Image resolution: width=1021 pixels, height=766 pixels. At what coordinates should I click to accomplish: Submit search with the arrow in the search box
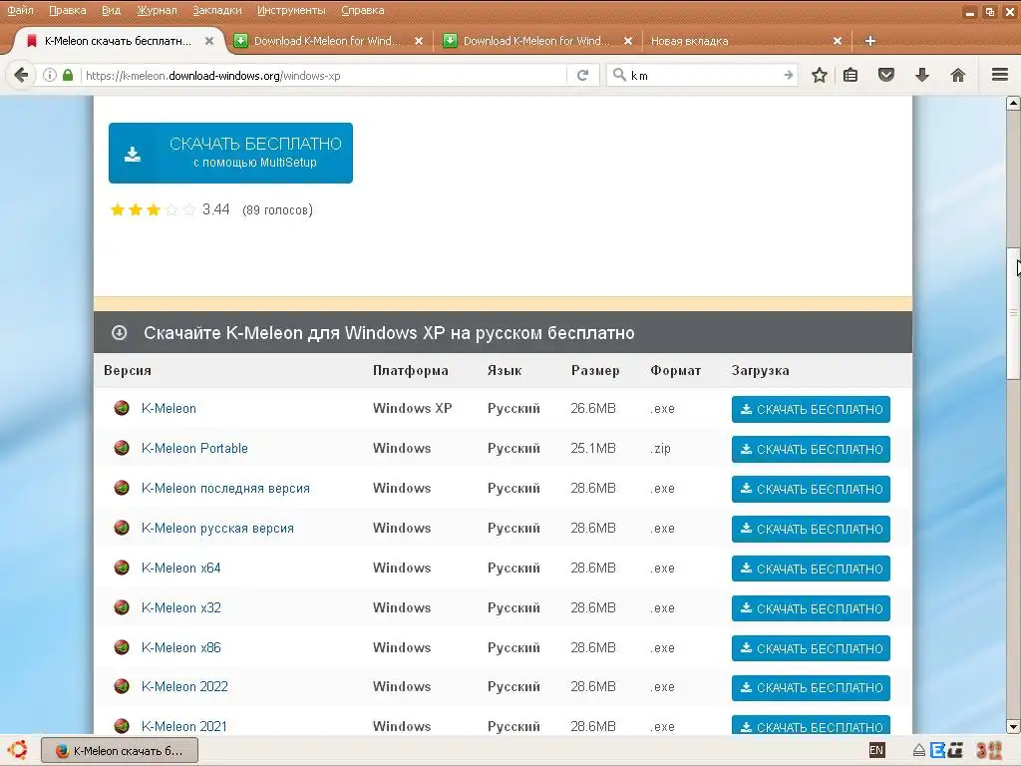[x=789, y=75]
